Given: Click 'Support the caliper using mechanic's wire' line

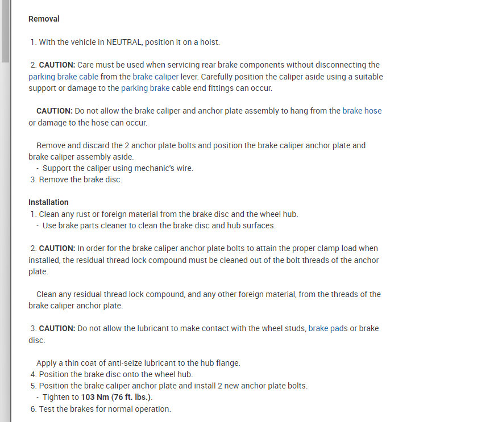Looking at the screenshot, I should point(118,168).
